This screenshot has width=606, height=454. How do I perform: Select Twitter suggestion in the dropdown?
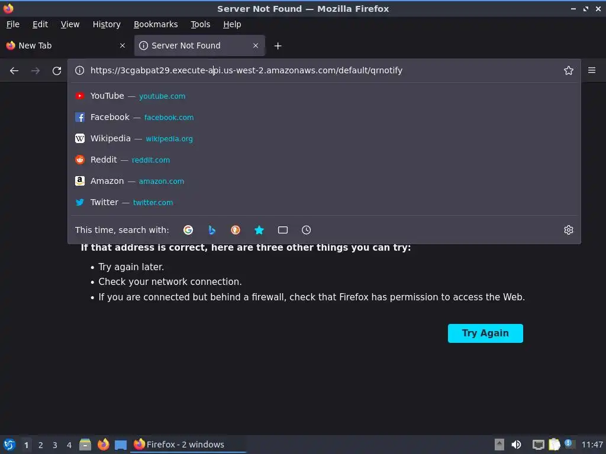tap(324, 202)
